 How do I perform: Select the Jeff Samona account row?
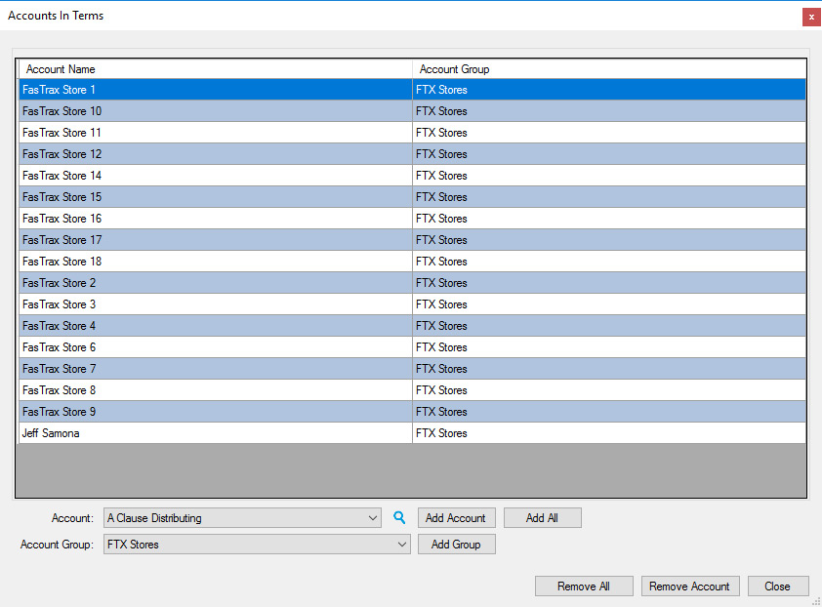413,433
